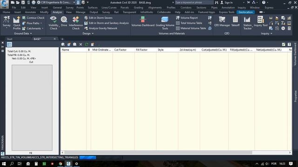The height and width of the screenshot is (167, 298).
Task: Click the Cut Factor column header
Action: click(123, 50)
